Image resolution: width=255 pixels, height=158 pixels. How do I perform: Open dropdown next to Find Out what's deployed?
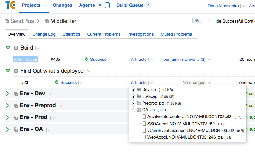89,71
